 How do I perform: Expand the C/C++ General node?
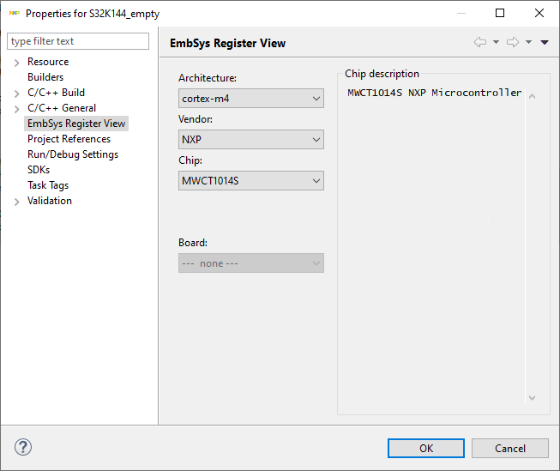[17, 109]
